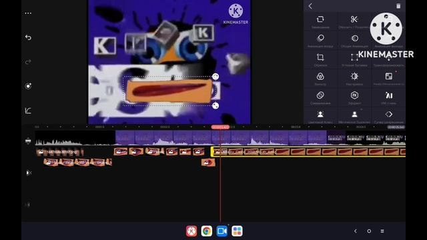This screenshot has width=427, height=240.
Task: Select the long second-row mouth layer clip
Action: coord(77,163)
